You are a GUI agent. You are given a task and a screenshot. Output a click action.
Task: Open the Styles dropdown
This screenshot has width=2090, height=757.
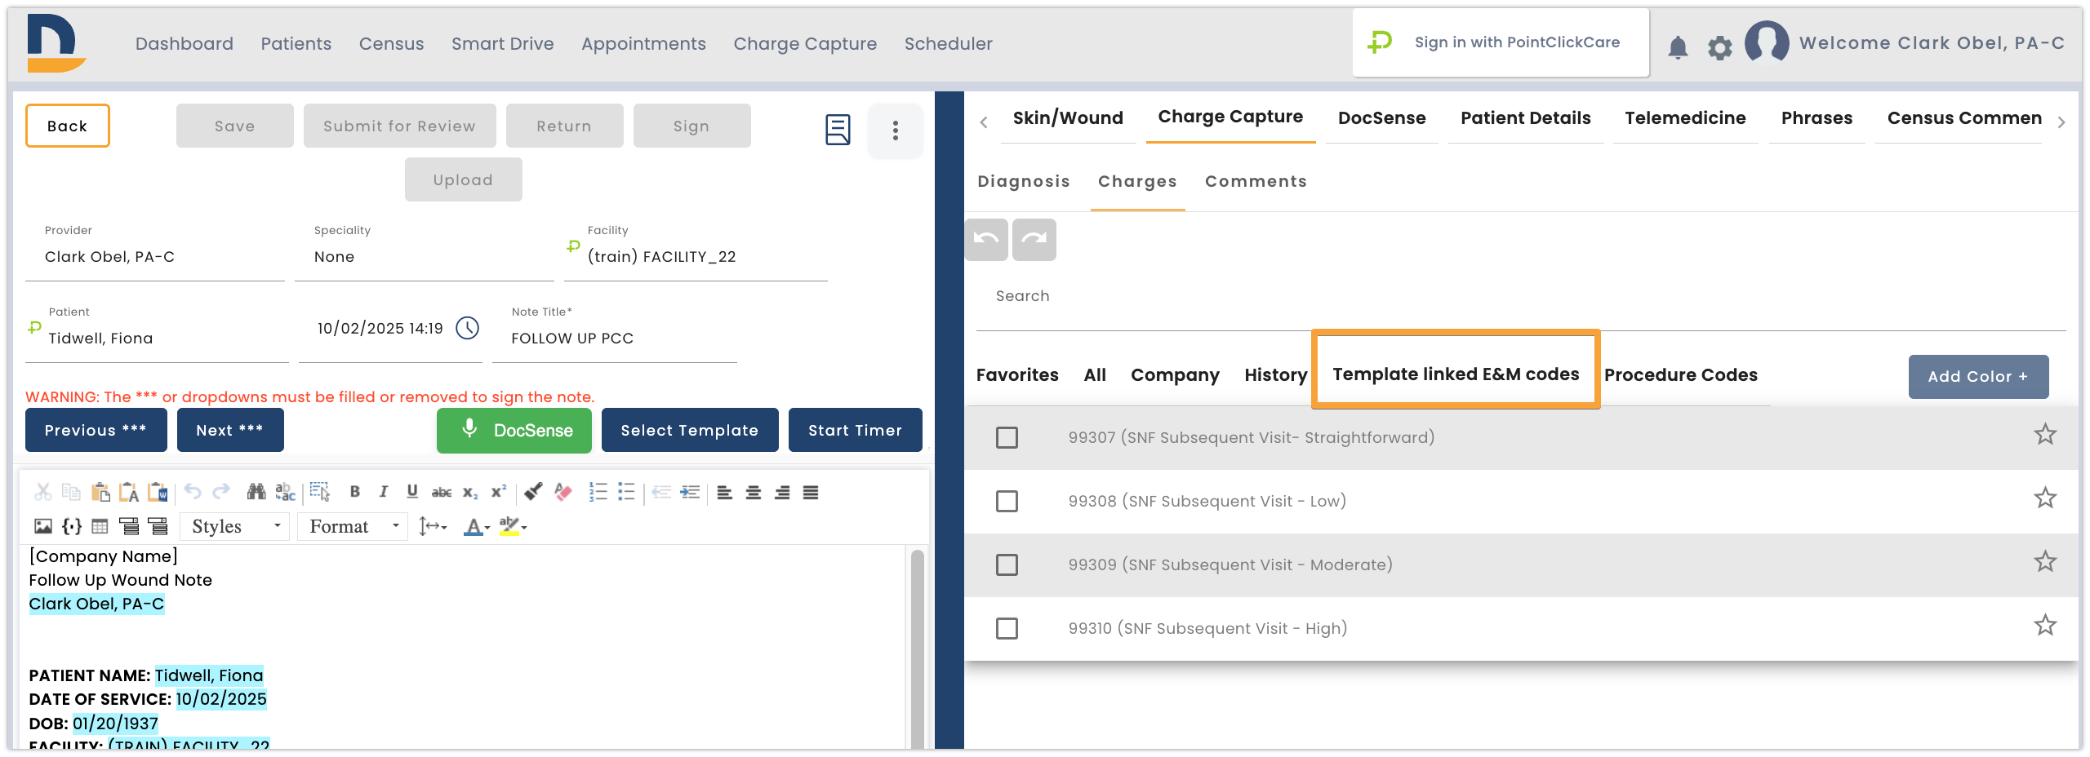235,526
